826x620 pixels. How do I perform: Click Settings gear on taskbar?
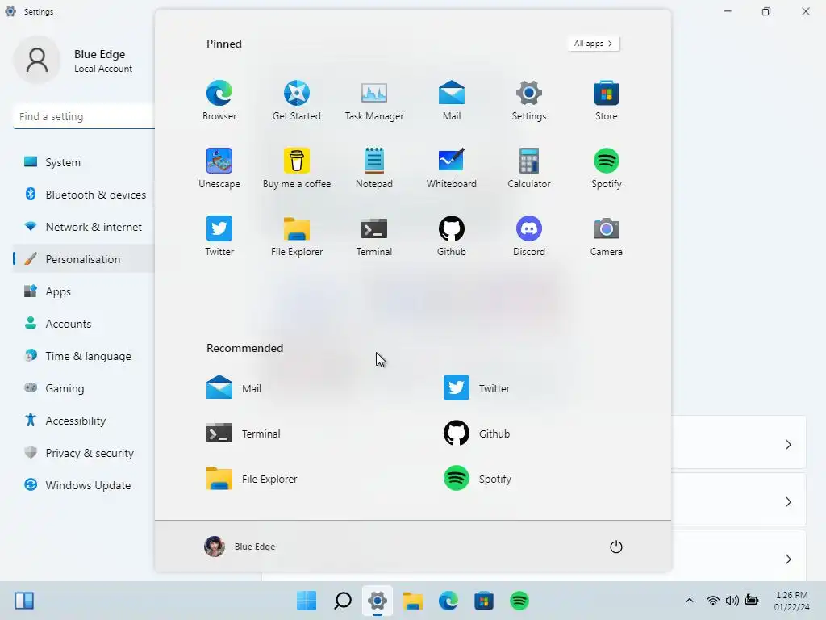click(x=378, y=601)
